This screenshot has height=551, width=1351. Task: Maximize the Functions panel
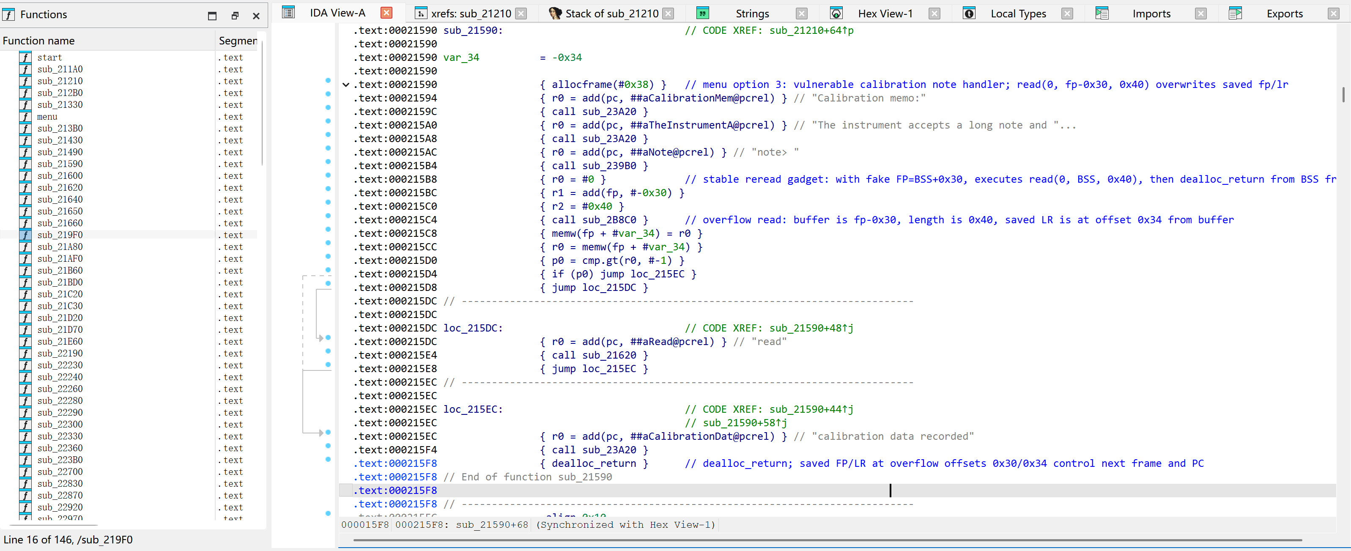coord(212,16)
